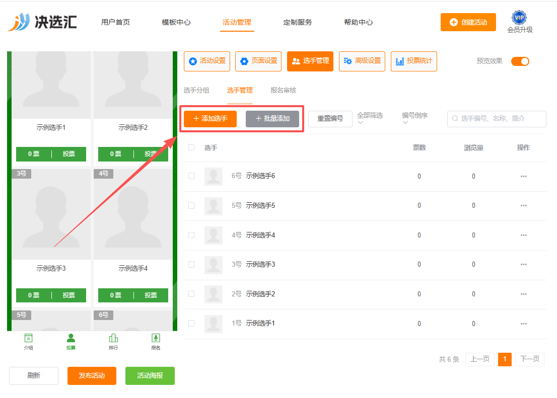This screenshot has width=557, height=398.
Task: Toggle the 预览效果 switch
Action: (x=520, y=61)
